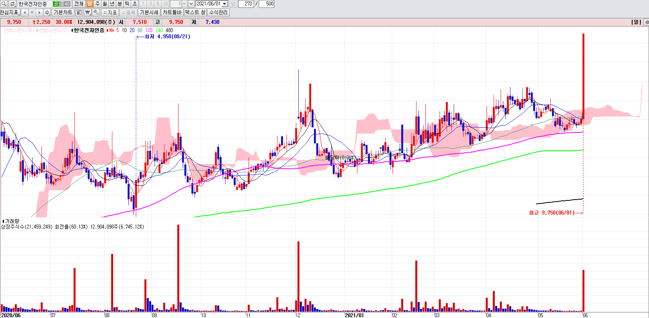This screenshot has height=318, width=649.
Task: Open the wrench chart settings icon
Action: tap(96, 13)
